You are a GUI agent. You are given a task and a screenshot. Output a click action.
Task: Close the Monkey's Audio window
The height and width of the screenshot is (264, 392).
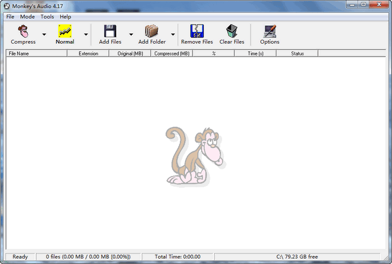click(379, 4)
